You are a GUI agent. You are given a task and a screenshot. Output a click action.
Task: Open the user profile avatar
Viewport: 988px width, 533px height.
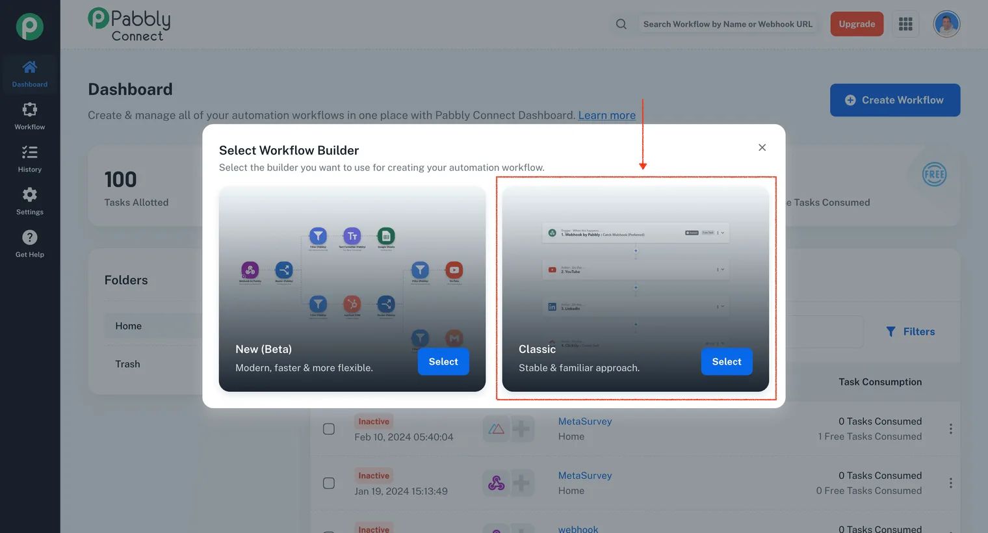point(946,24)
